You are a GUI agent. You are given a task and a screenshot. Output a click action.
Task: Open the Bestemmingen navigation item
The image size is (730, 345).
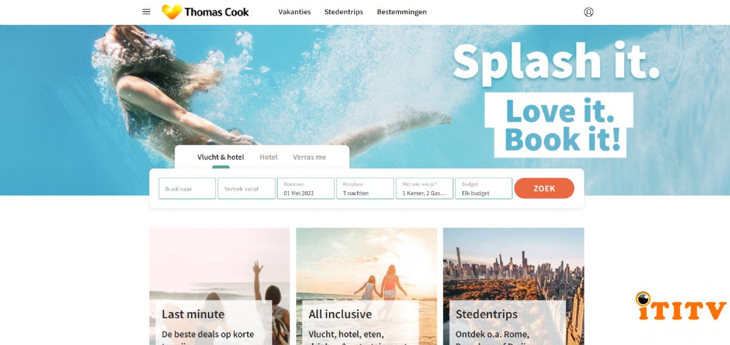point(401,12)
